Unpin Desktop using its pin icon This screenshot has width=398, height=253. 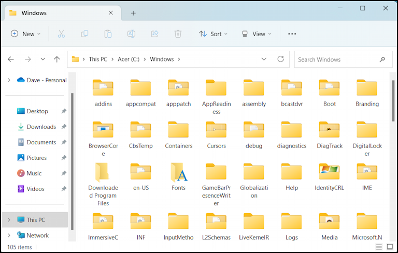pyautogui.click(x=64, y=111)
